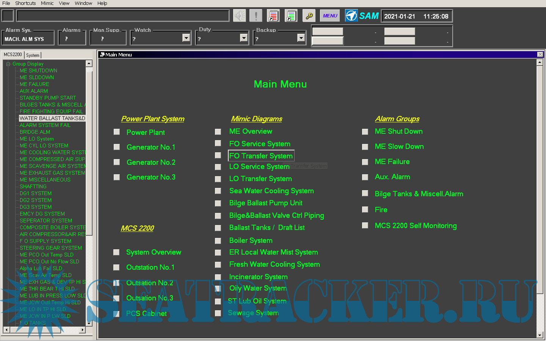Select WATER BALLAST TANKS&D tree item
The image size is (546, 341).
(x=52, y=118)
